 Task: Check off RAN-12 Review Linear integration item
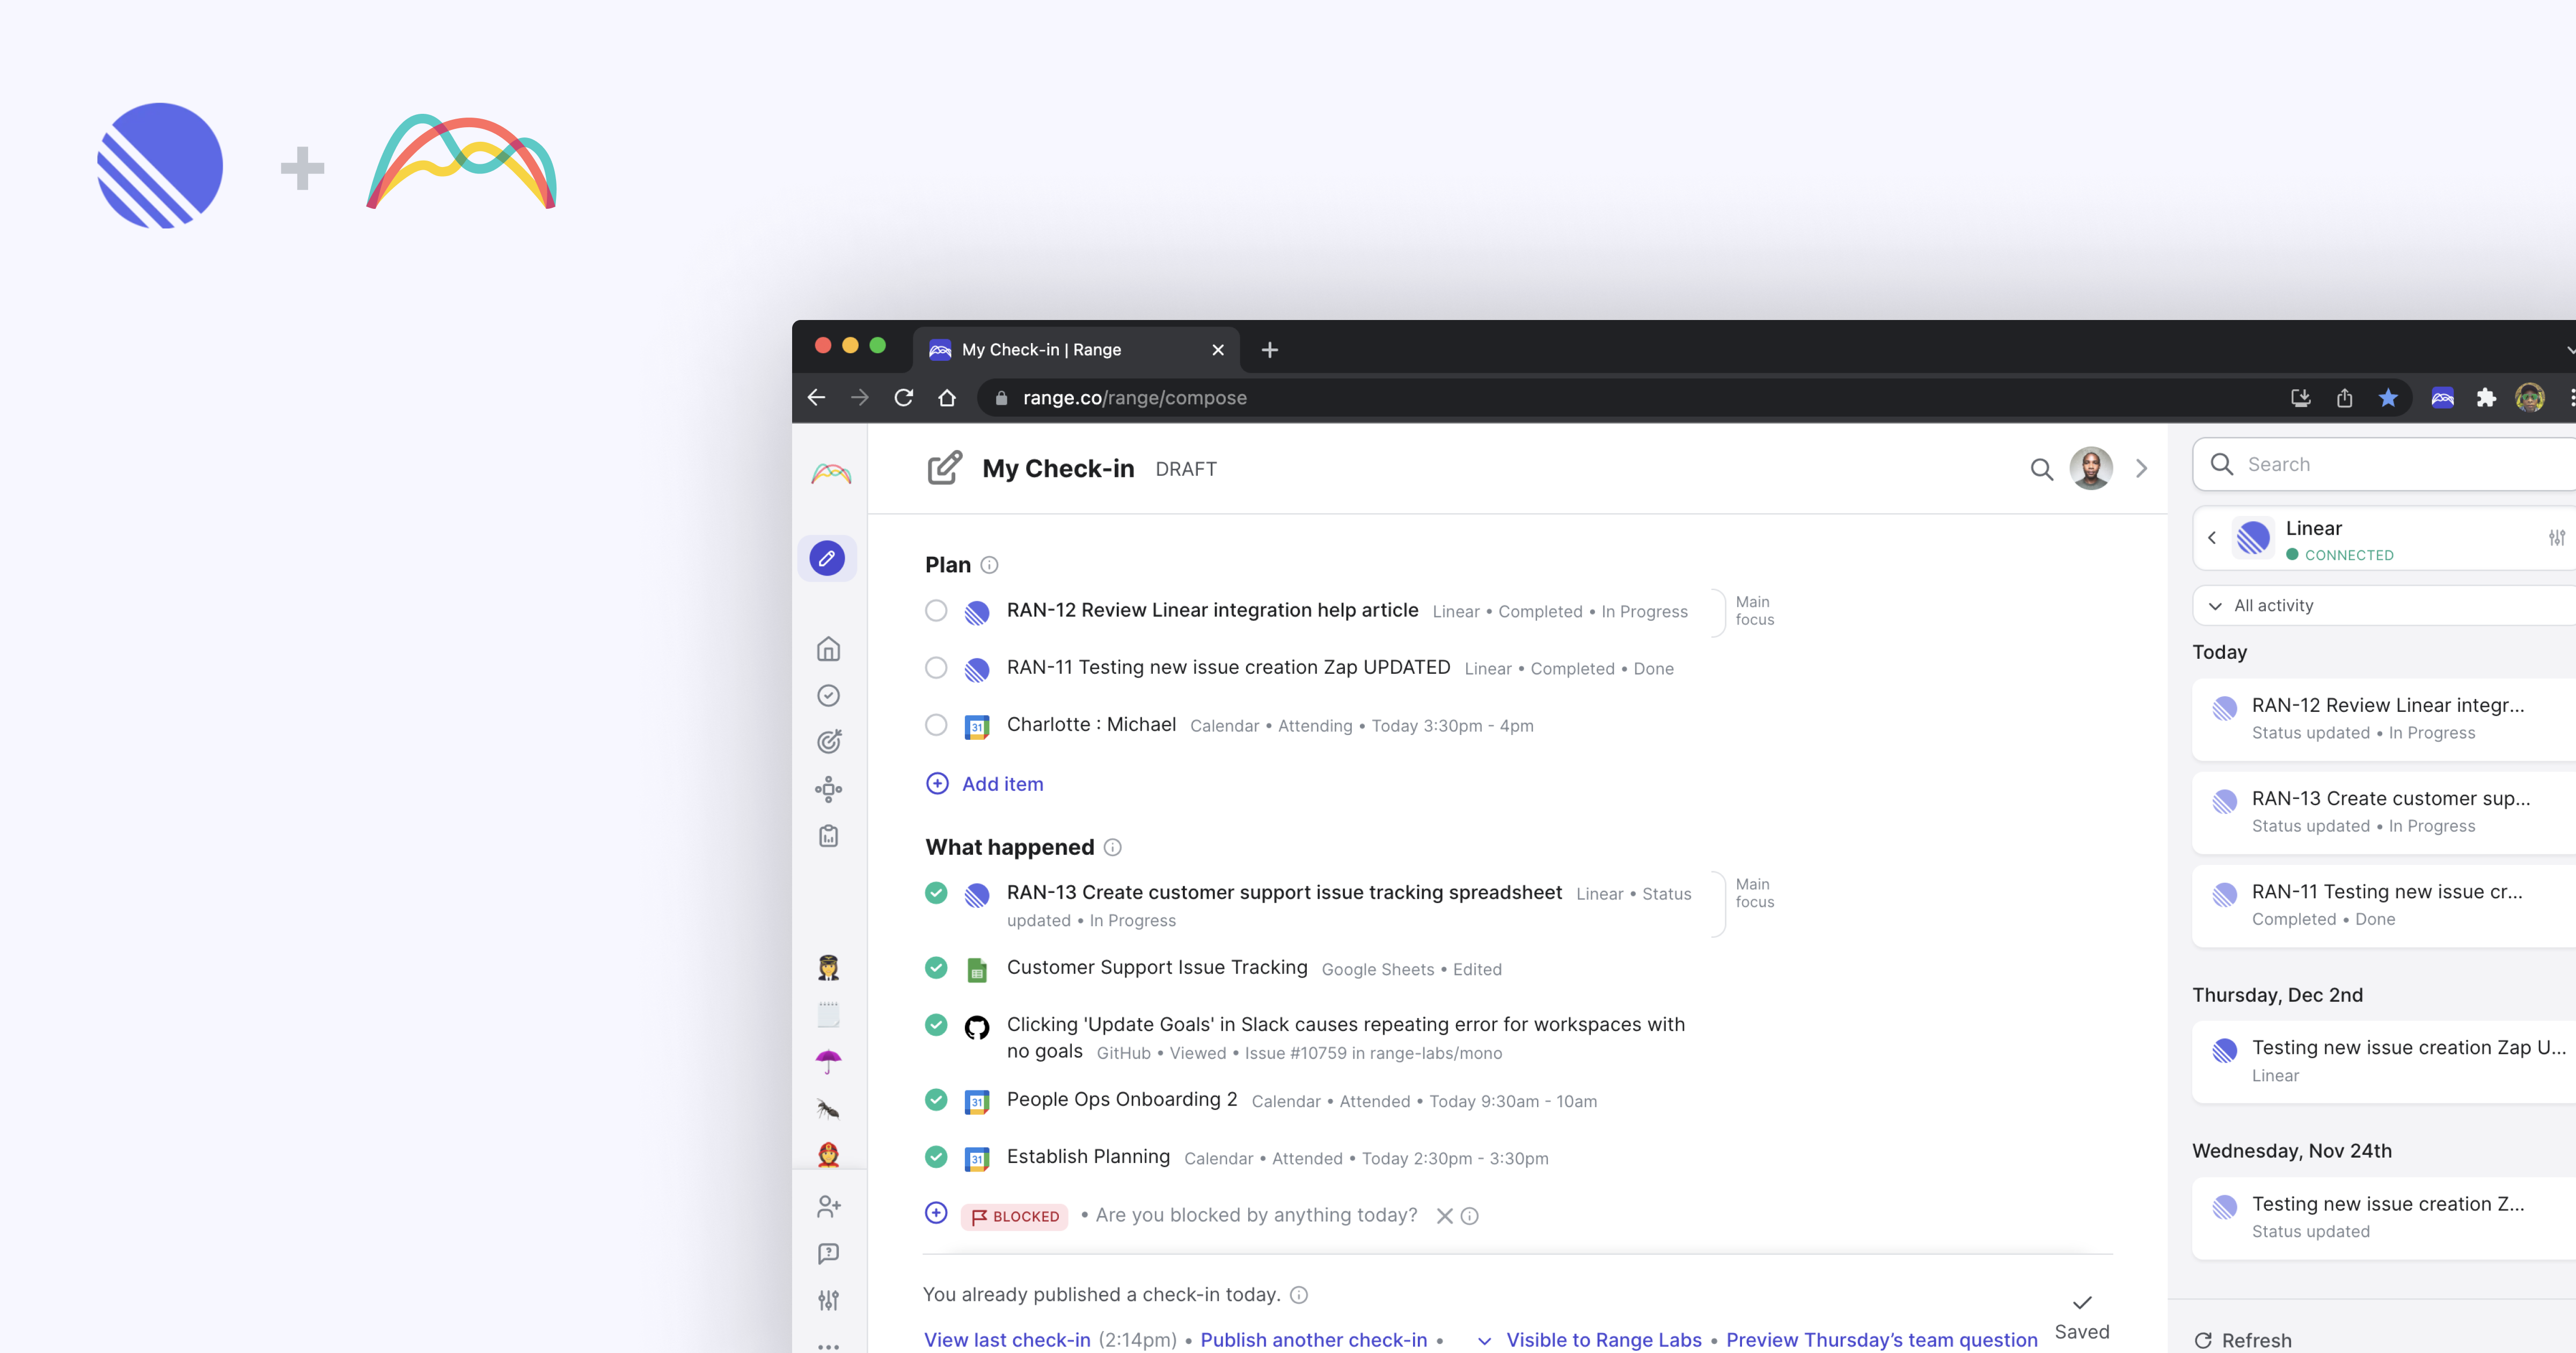936,610
